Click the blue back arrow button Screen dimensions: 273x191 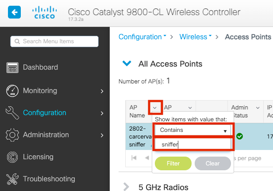(x=14, y=12)
